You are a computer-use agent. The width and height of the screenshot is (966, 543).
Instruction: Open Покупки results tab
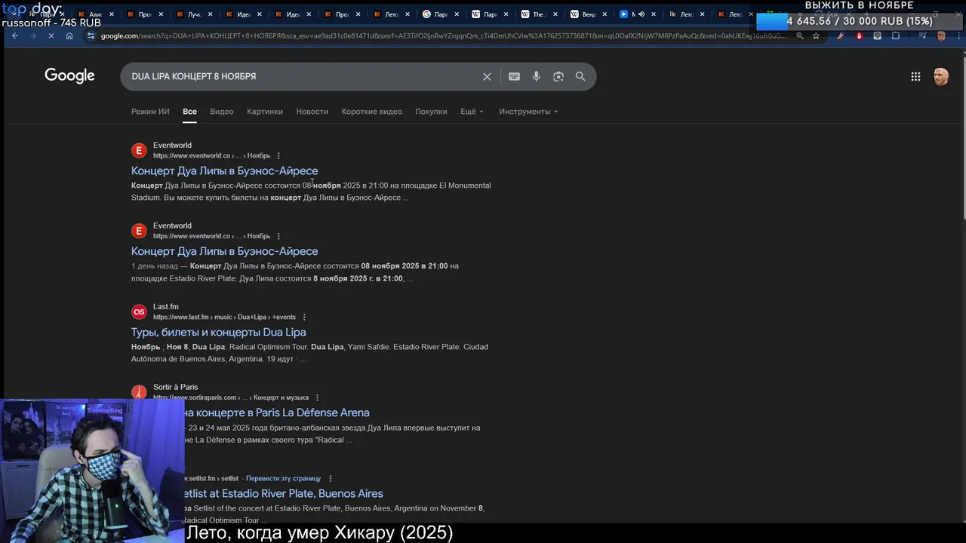pos(431,112)
